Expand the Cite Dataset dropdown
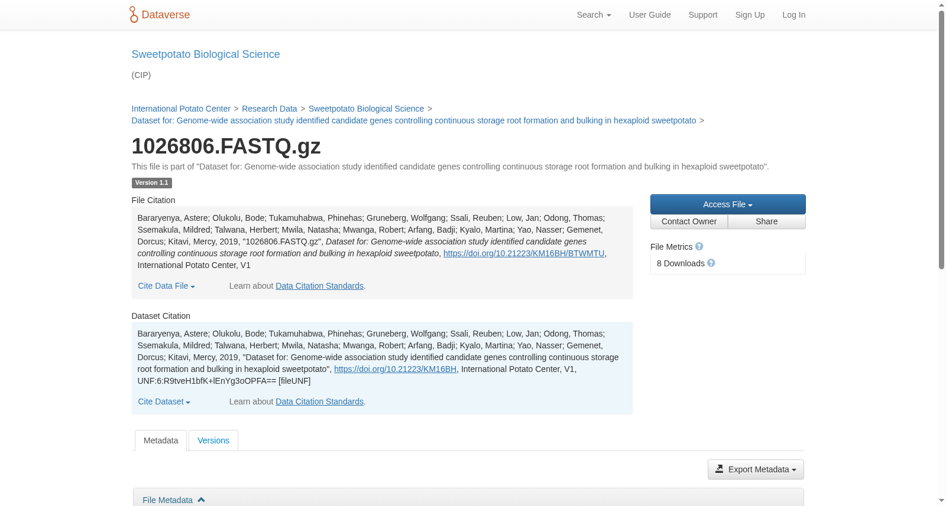946x506 pixels. tap(164, 401)
